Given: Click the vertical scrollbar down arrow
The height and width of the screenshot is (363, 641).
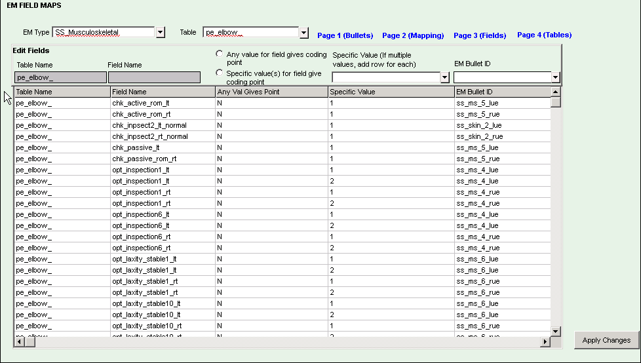Looking at the screenshot, I should click(555, 332).
